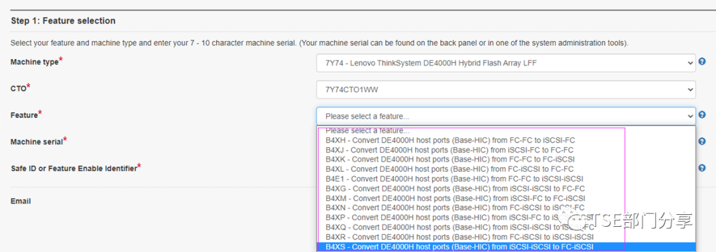Viewport: 716px width, 252px height.
Task: Select the B4XP feature option
Action: pyautogui.click(x=506, y=218)
